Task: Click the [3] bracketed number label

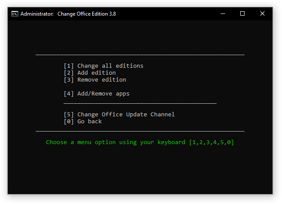Action: (69, 80)
